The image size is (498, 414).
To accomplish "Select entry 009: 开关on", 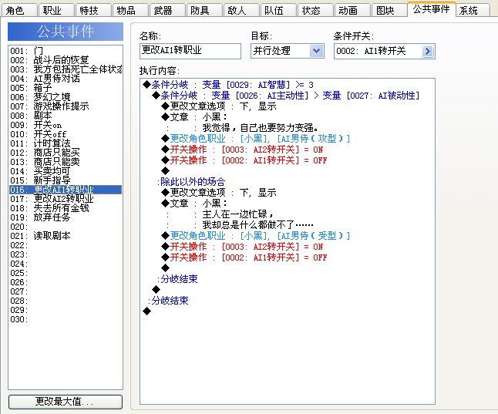I will pyautogui.click(x=65, y=125).
